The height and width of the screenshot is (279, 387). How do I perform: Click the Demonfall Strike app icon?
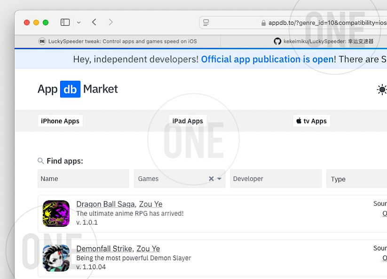coord(56,258)
